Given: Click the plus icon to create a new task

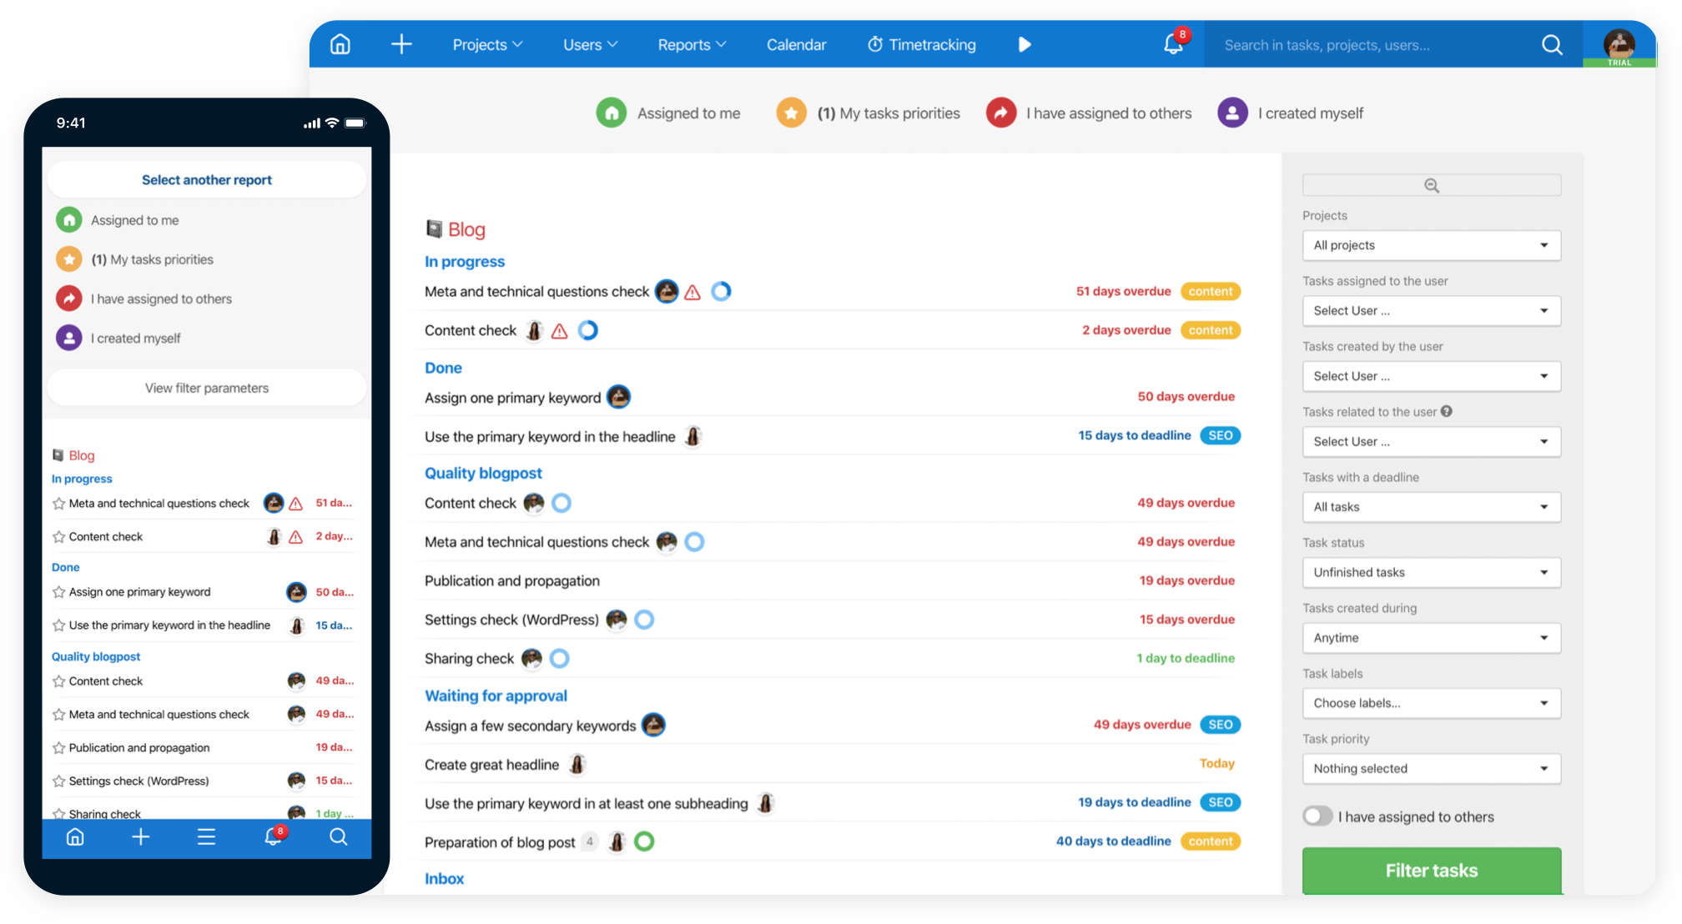Looking at the screenshot, I should coord(401,44).
